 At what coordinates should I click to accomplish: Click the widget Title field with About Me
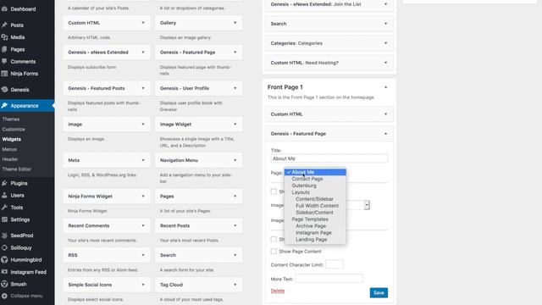[x=329, y=158]
